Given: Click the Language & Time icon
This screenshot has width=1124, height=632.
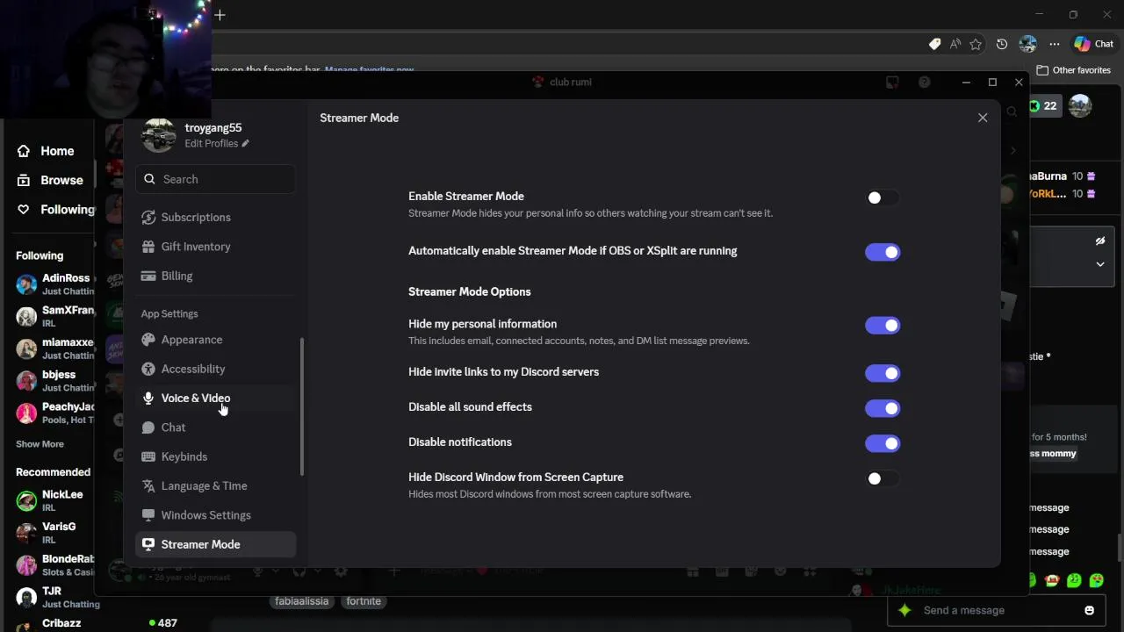Looking at the screenshot, I should coord(148,485).
